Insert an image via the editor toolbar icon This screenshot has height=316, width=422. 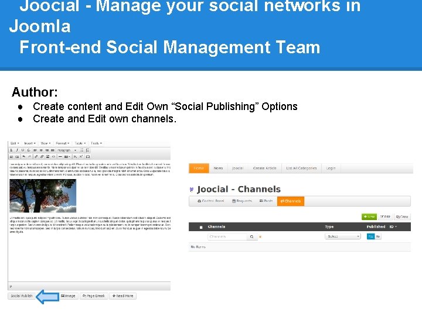[x=47, y=157]
